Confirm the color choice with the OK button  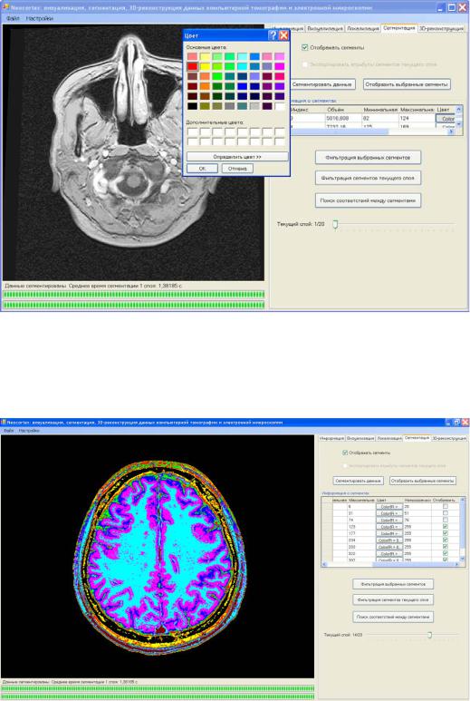202,169
